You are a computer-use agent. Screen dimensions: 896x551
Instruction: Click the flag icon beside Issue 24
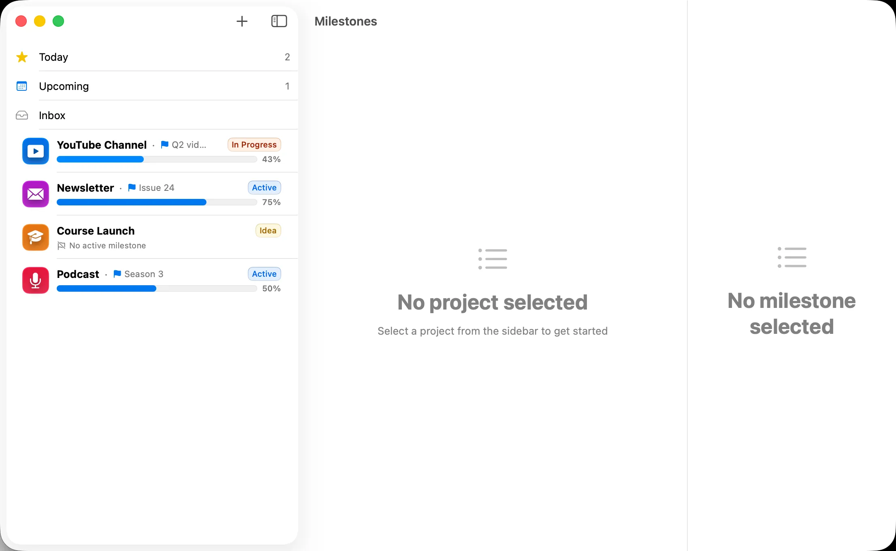point(132,188)
